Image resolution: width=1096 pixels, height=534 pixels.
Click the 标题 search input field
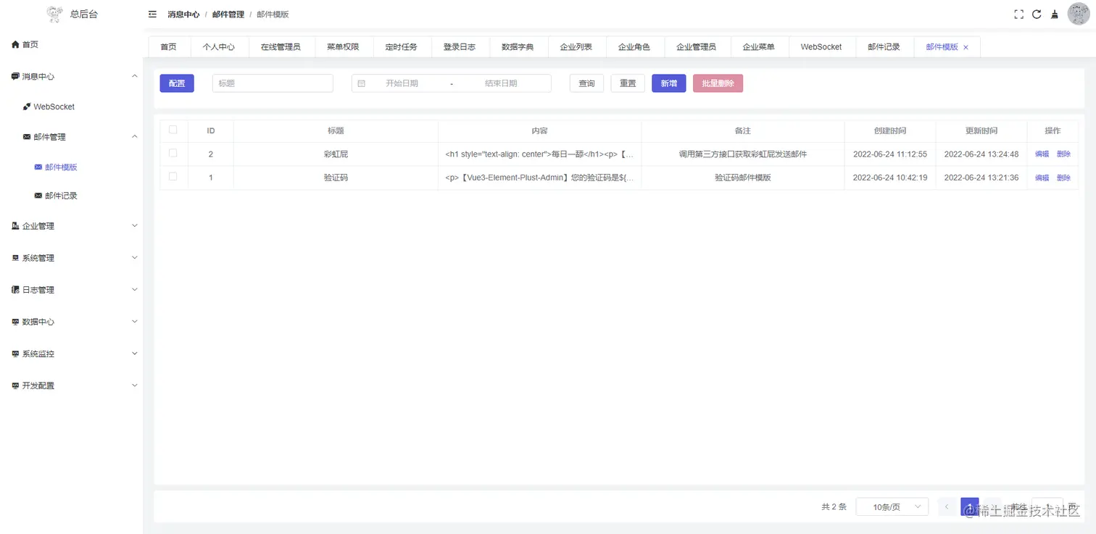tap(273, 83)
